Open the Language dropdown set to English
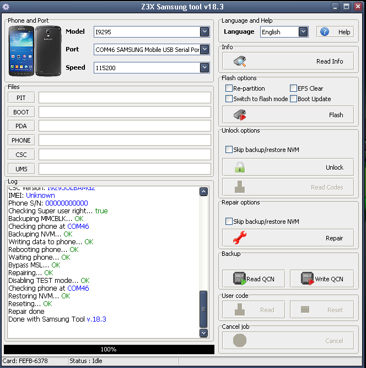Viewport: 366px width, 368px height. [303, 32]
